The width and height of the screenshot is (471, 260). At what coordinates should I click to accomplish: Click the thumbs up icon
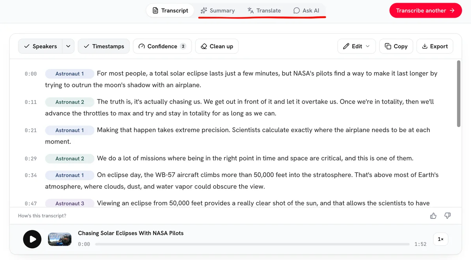tap(433, 216)
